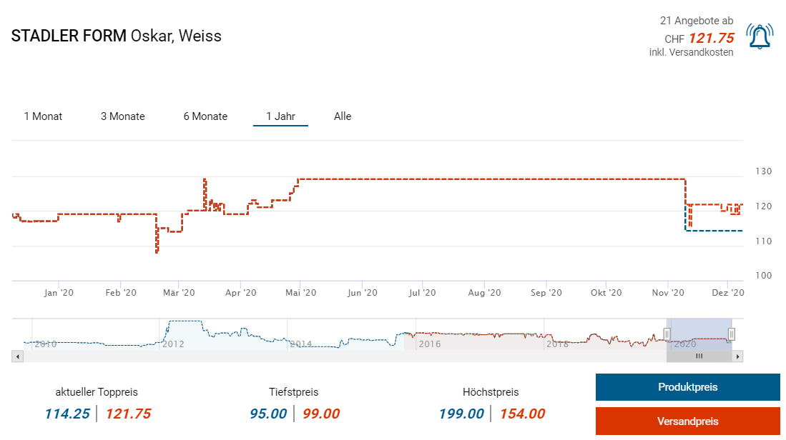
Task: Click the STADLER FORM Oskar title
Action: (117, 36)
